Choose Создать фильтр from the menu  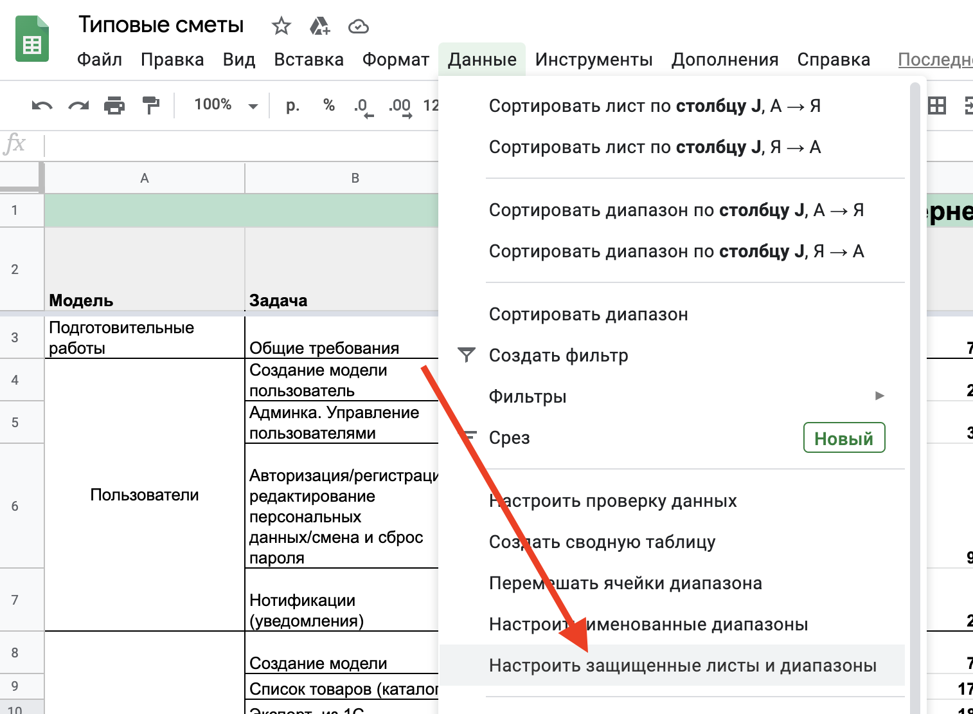click(x=558, y=356)
